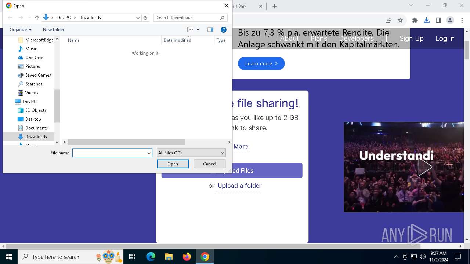Open volume control in system tray
The image size is (470, 264).
click(x=423, y=257)
